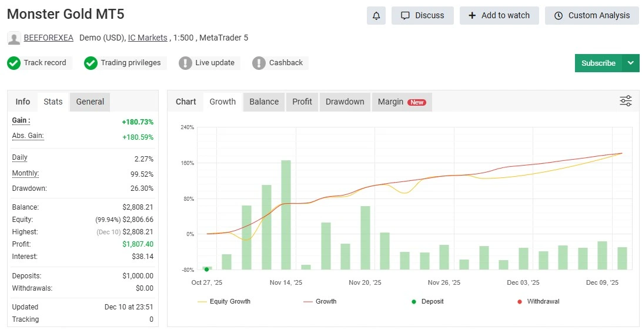This screenshot has width=642, height=330.
Task: Open chart settings sliders icon
Action: 626,101
